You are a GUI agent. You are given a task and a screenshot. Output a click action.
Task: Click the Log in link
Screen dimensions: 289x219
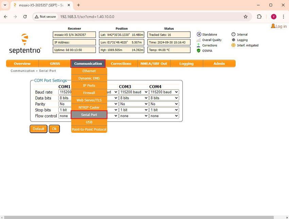tap(279, 26)
